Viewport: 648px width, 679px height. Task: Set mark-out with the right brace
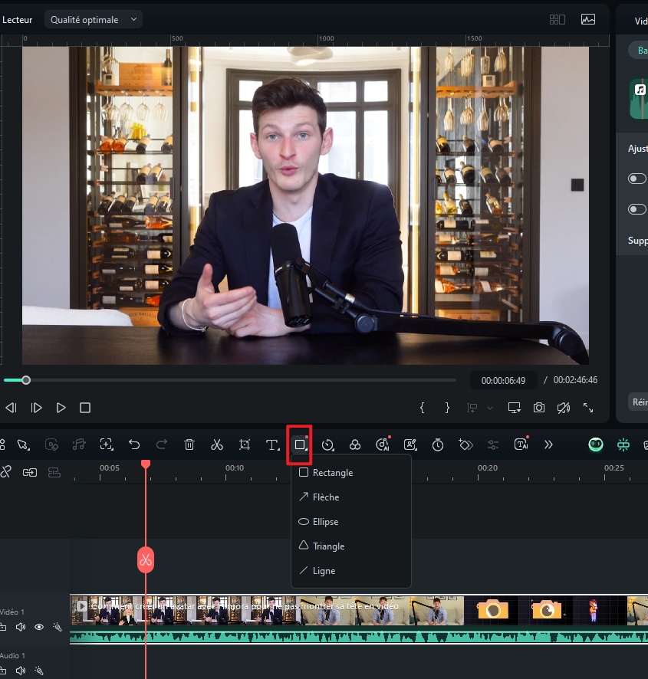pos(447,408)
